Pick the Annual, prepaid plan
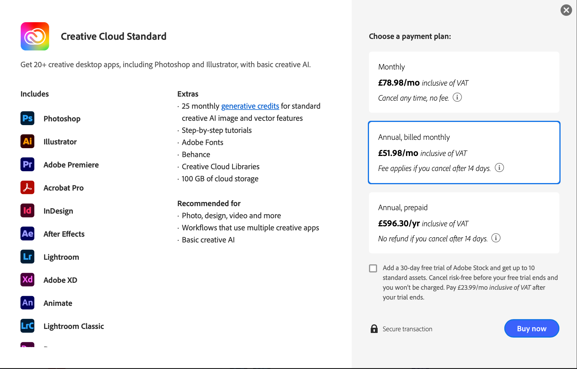 pos(464,223)
